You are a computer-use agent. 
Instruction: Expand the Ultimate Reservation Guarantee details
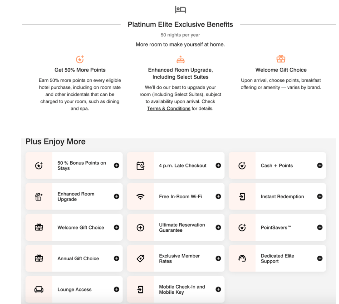(218, 227)
